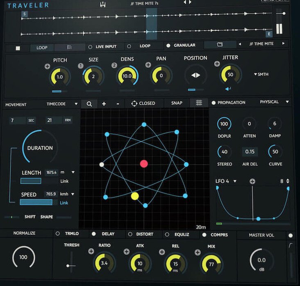Toggle the COMPRS effect on/off
Image resolution: width=300 pixels, height=286 pixels.
click(205, 235)
